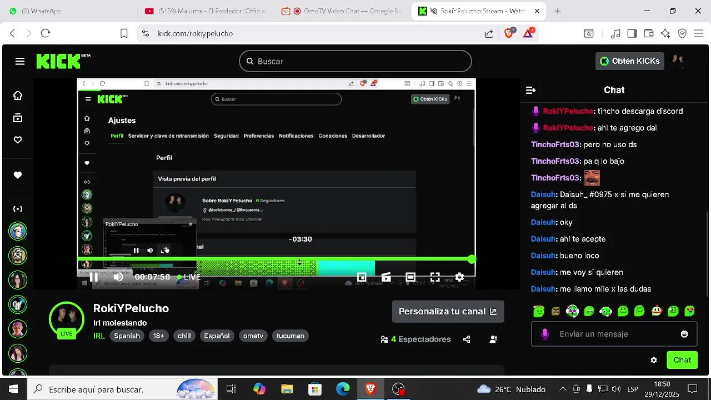Open video player settings gear
This screenshot has height=400, width=711.
(x=459, y=277)
